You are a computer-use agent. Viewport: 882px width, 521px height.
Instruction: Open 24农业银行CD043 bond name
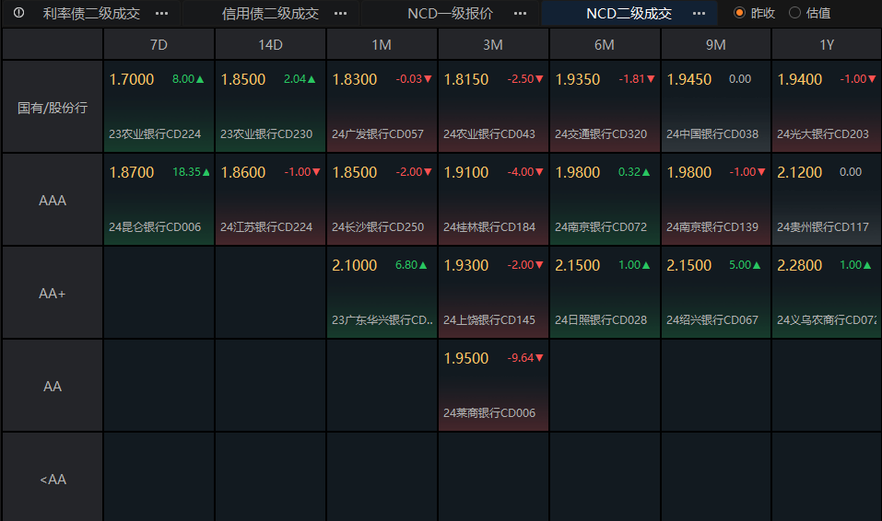pos(488,133)
